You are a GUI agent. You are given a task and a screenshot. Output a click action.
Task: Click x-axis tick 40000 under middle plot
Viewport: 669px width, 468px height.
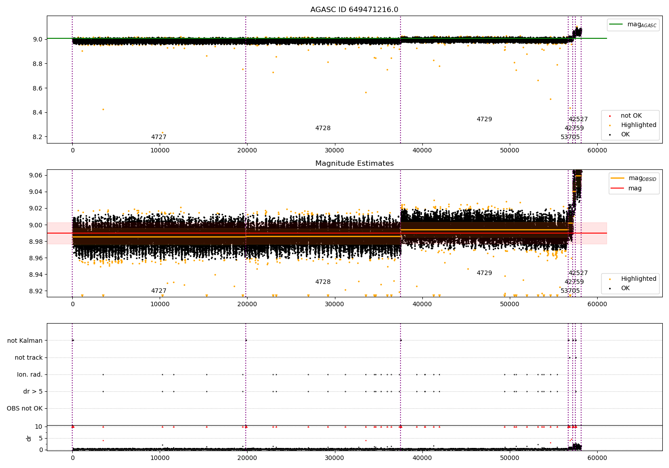[422, 304]
